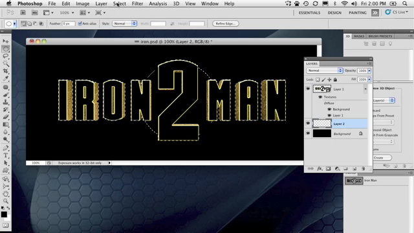Select the Move tool
The width and height of the screenshot is (414, 233).
point(6,41)
